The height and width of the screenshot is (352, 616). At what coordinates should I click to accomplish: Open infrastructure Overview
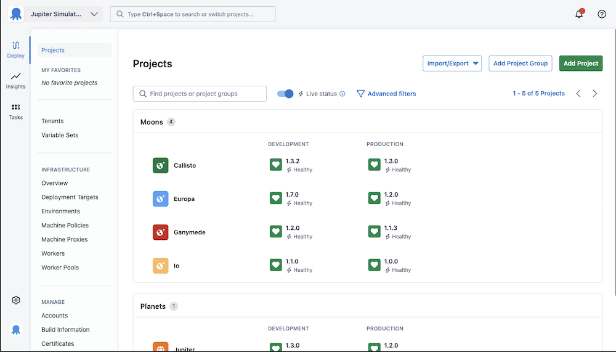click(54, 183)
